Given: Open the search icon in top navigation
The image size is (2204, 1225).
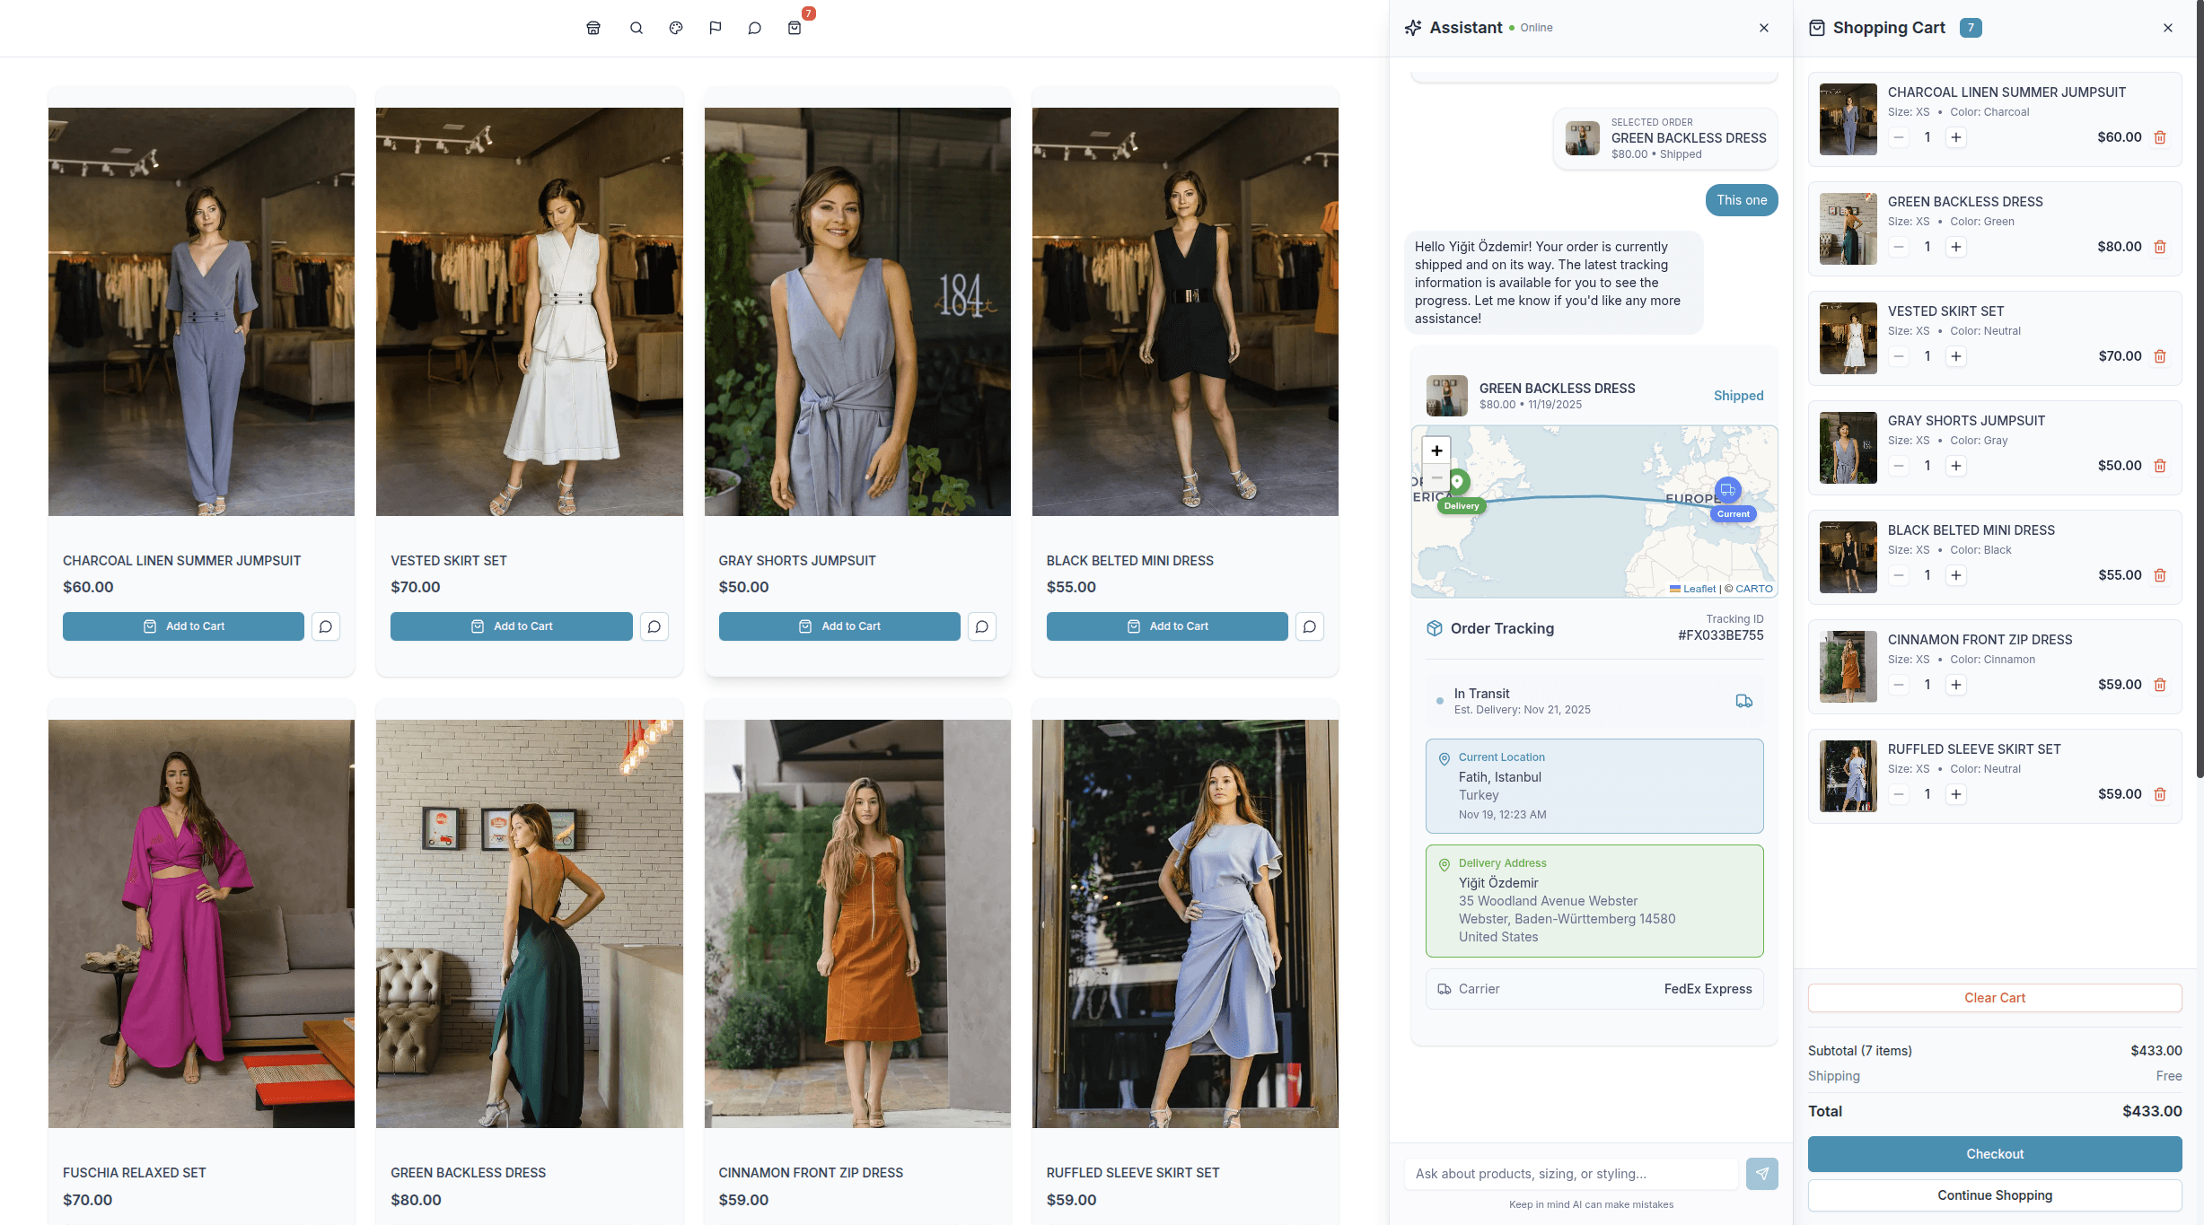Looking at the screenshot, I should coord(636,28).
